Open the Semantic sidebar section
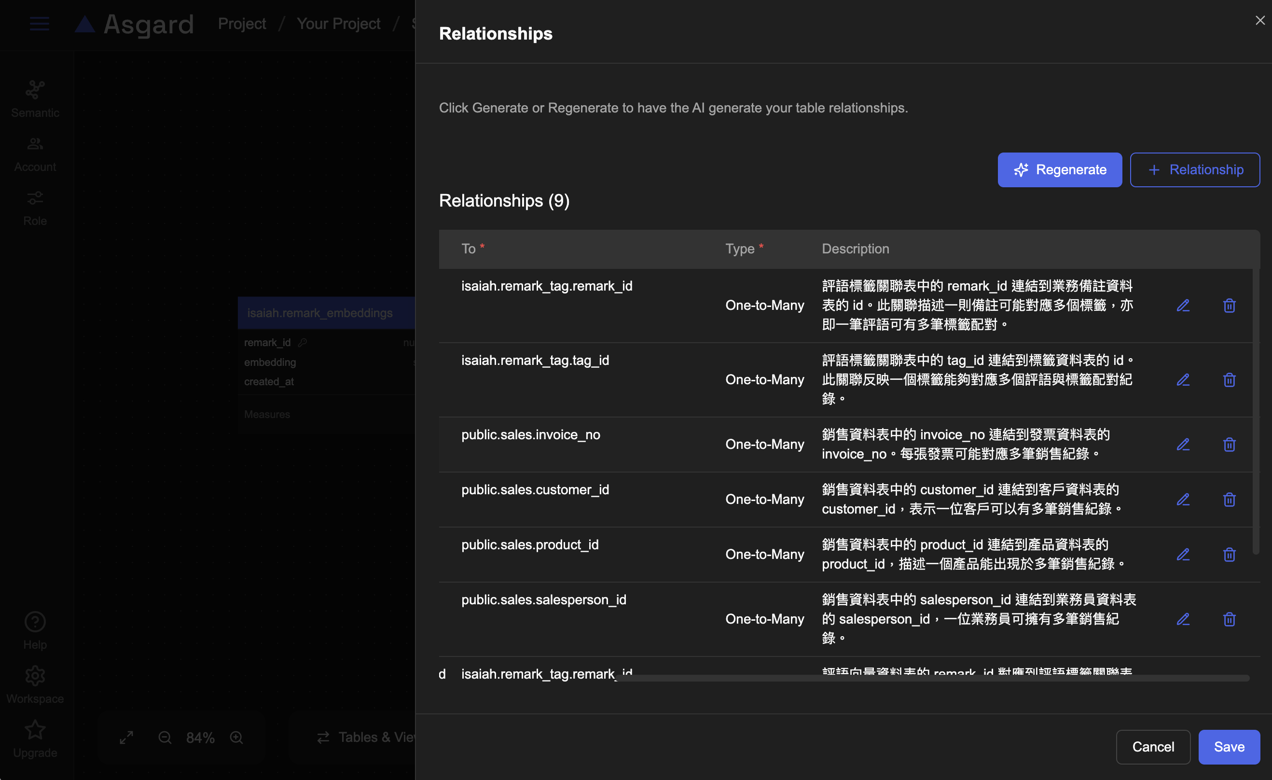Image resolution: width=1272 pixels, height=780 pixels. point(35,99)
